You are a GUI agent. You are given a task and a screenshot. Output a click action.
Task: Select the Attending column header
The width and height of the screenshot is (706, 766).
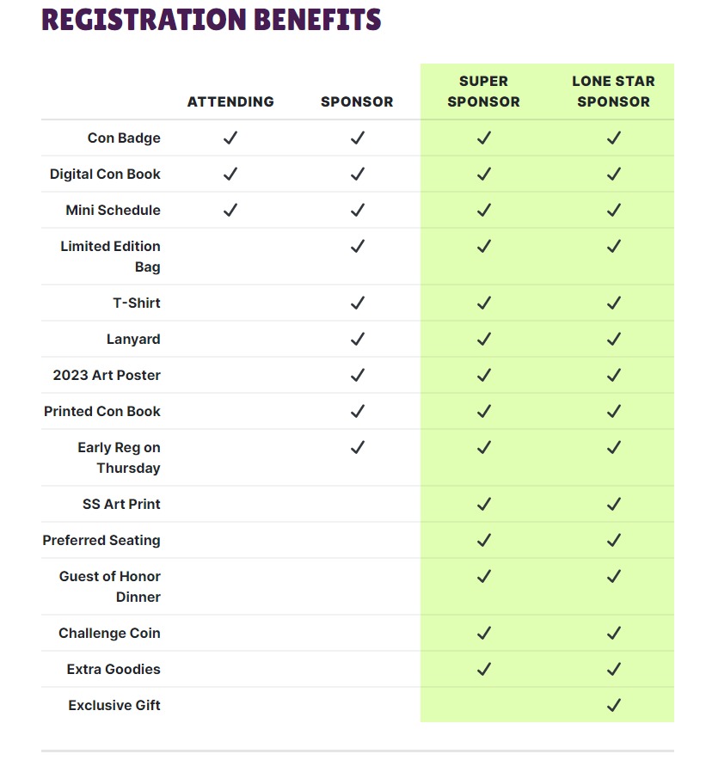pos(230,101)
